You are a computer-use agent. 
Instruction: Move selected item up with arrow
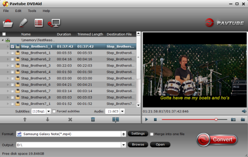tap(25, 119)
